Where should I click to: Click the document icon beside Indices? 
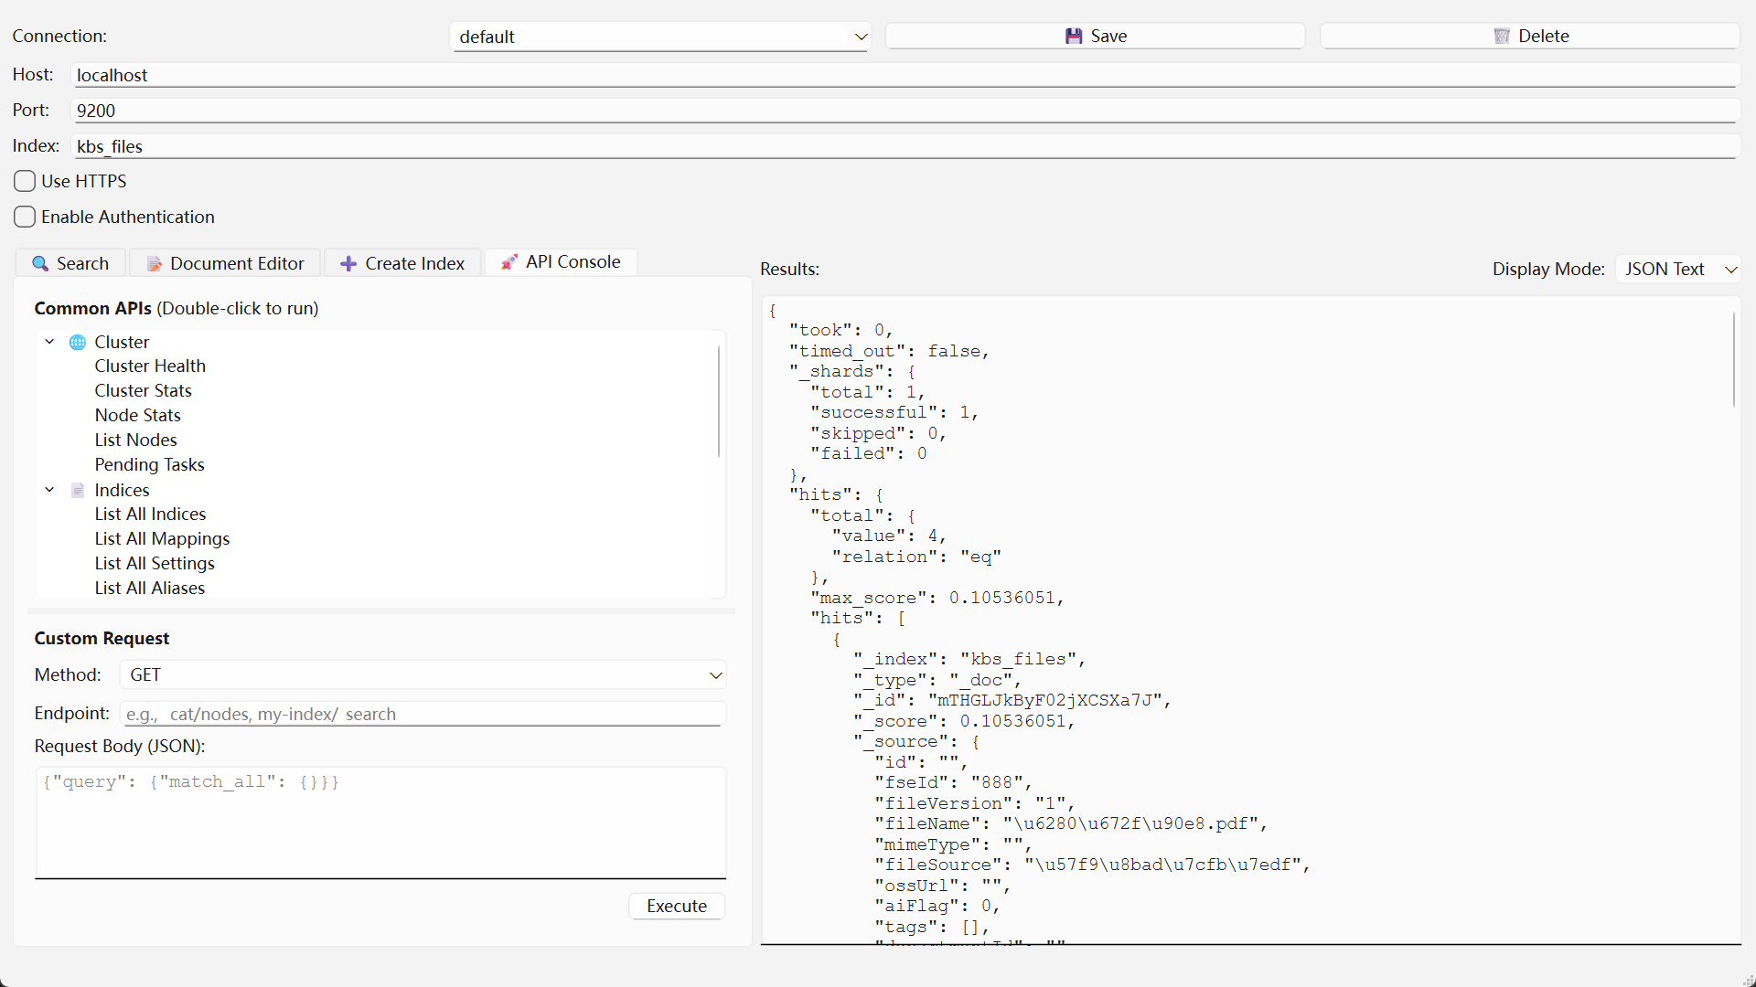click(78, 491)
